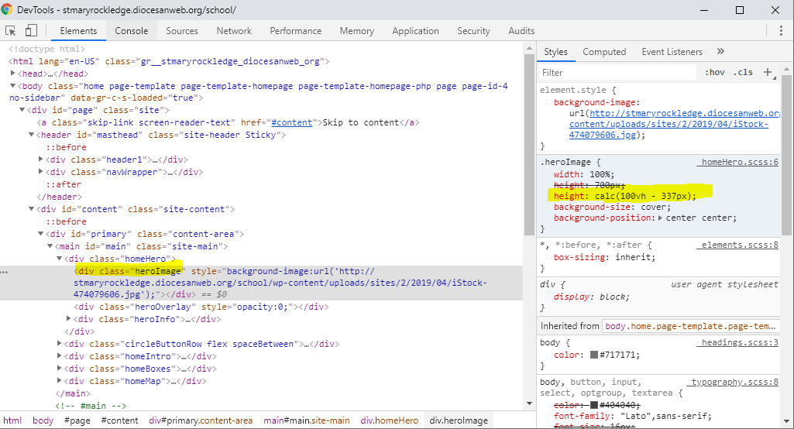The height and width of the screenshot is (429, 794).
Task: Toggle the device toolbar icon
Action: coord(32,31)
